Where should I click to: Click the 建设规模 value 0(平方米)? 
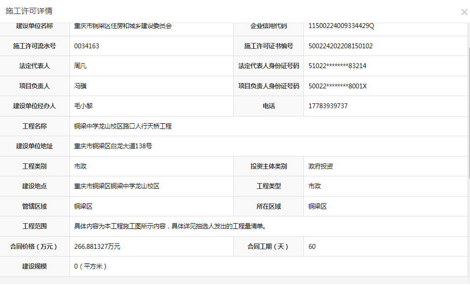click(x=90, y=266)
